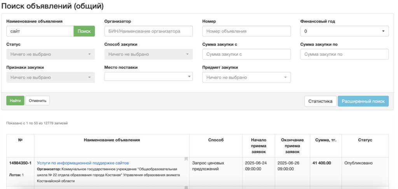398x189 pixels.
Task: Focus the Сумма закупки с field
Action: click(246, 54)
